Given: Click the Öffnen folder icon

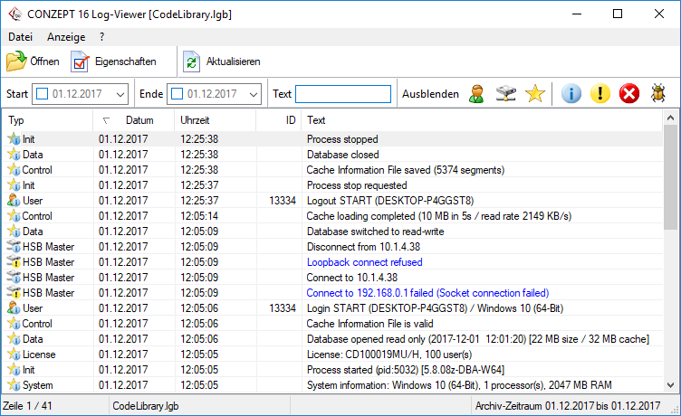Looking at the screenshot, I should [18, 61].
